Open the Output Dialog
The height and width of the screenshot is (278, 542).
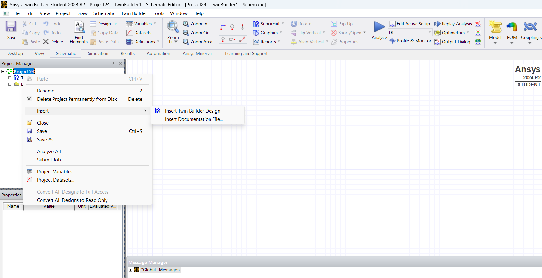pos(452,42)
